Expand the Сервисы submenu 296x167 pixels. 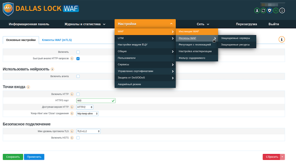pyautogui.click(x=145, y=65)
